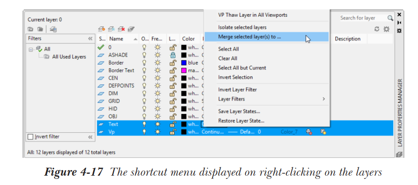
Task: Click new VP freeze icon in Vp row
Action: pos(324,132)
